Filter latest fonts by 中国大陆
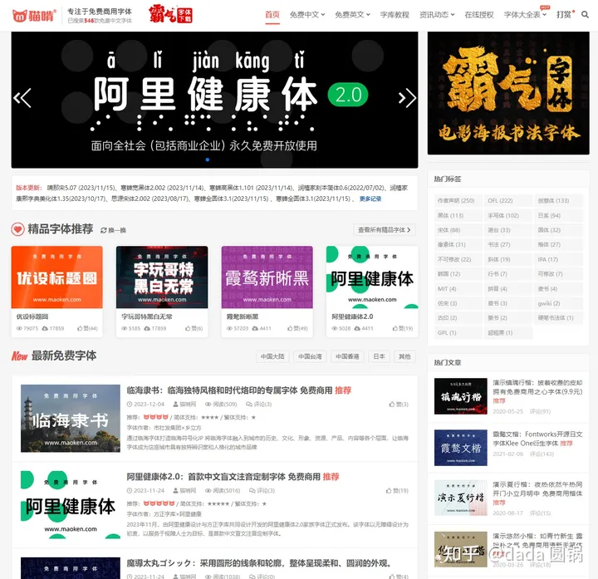 point(272,356)
